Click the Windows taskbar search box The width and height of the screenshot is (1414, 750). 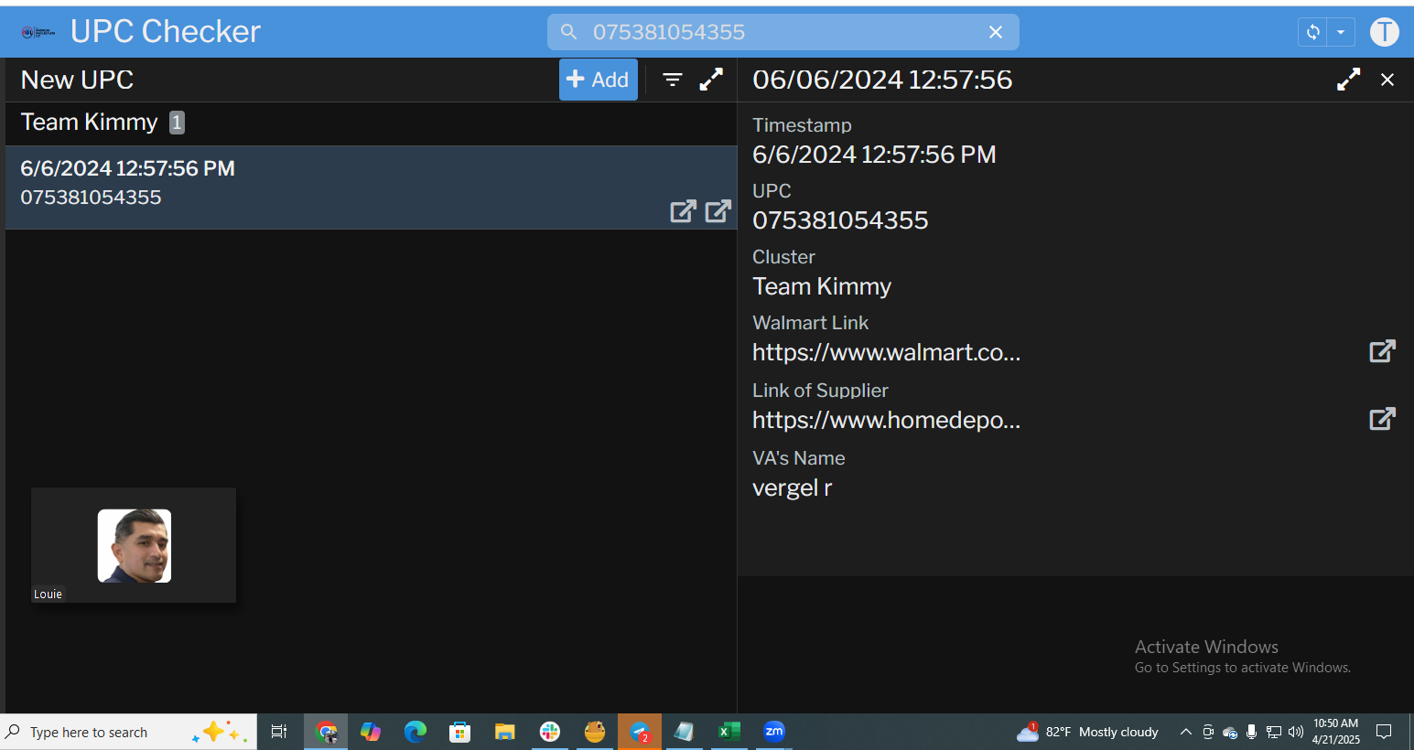[x=128, y=732]
